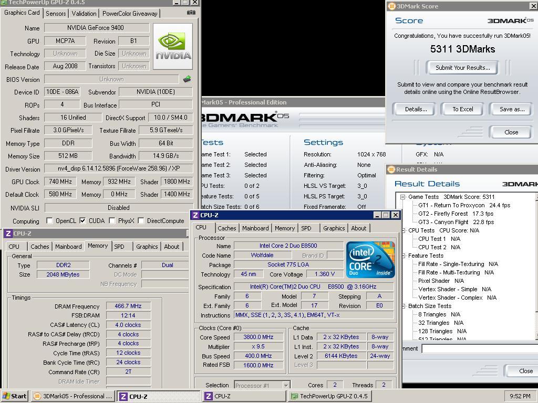This screenshot has height=403, width=538.
Task: Click the GPU-Z screenshot camera icon
Action: click(x=191, y=13)
